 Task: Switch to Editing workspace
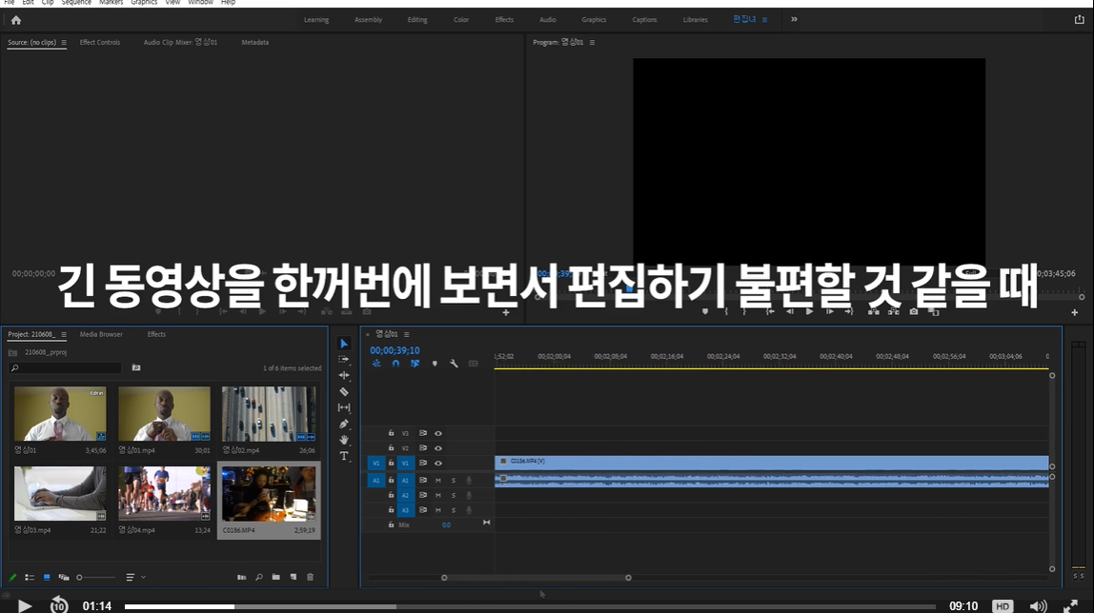click(417, 19)
